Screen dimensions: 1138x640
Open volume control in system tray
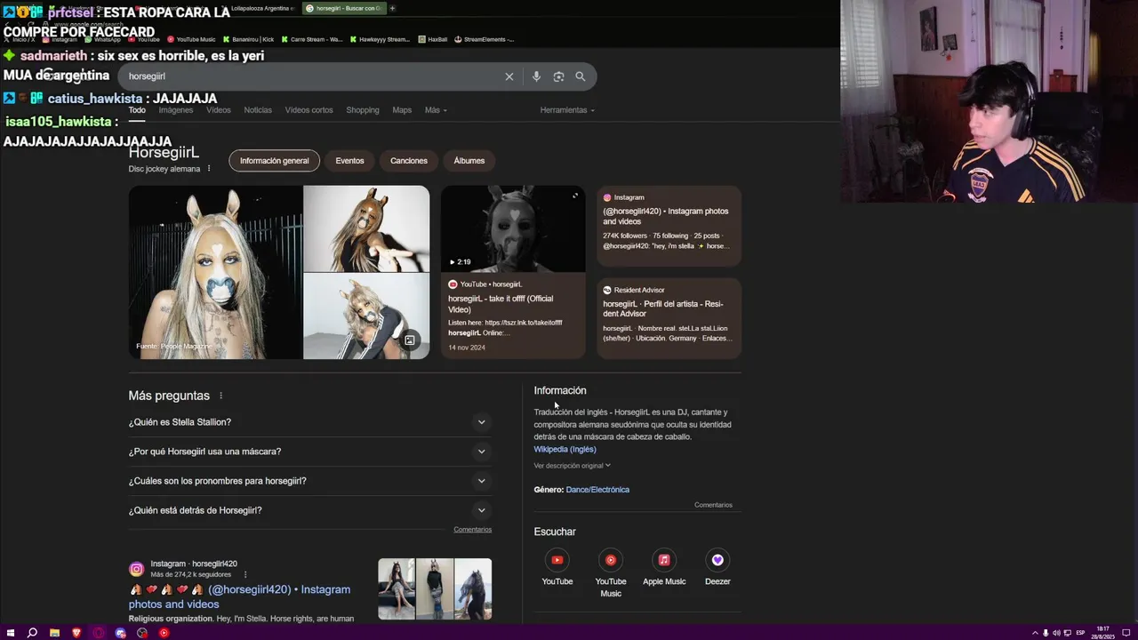tap(1056, 633)
